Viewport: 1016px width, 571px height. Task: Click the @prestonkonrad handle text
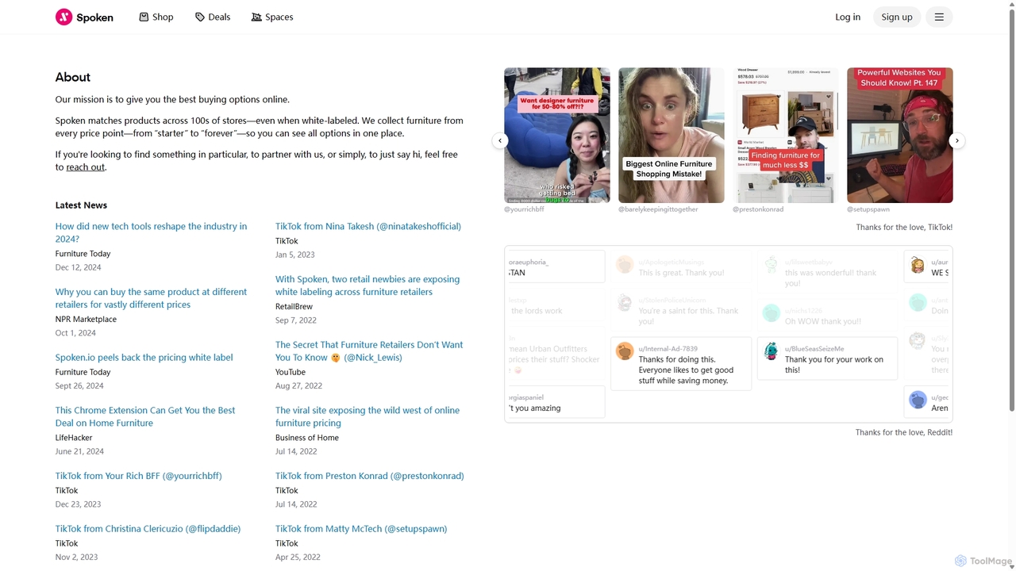tap(758, 209)
